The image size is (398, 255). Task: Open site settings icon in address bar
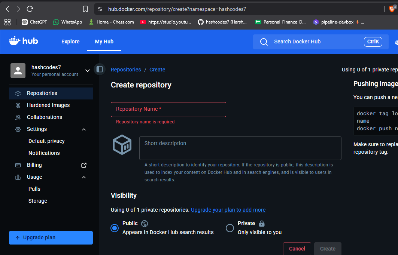pos(100,9)
